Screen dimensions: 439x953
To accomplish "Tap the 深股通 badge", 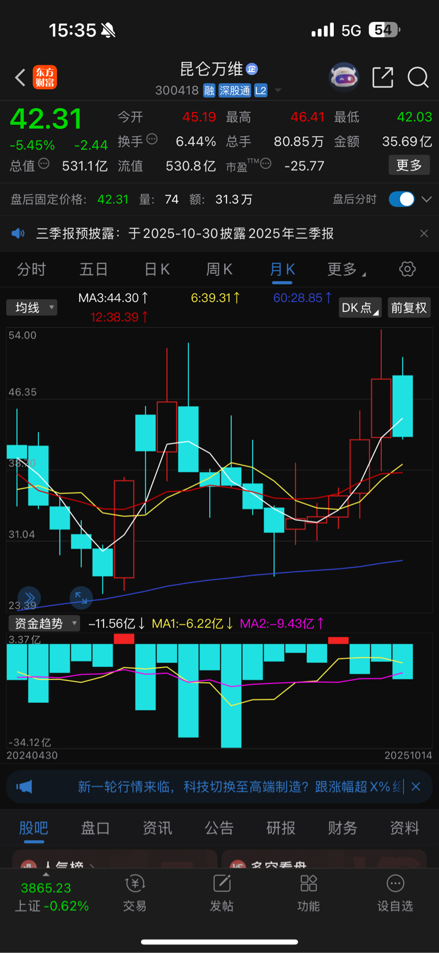I will (234, 90).
